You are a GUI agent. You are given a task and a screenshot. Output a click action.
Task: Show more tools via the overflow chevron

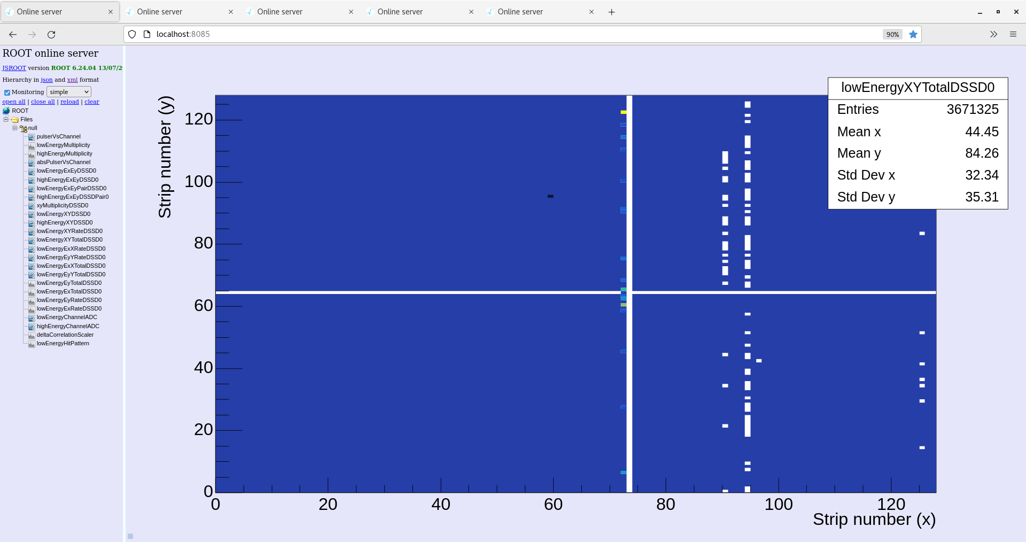click(993, 34)
